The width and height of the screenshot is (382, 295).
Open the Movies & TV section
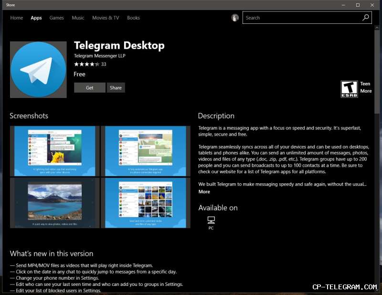(106, 18)
